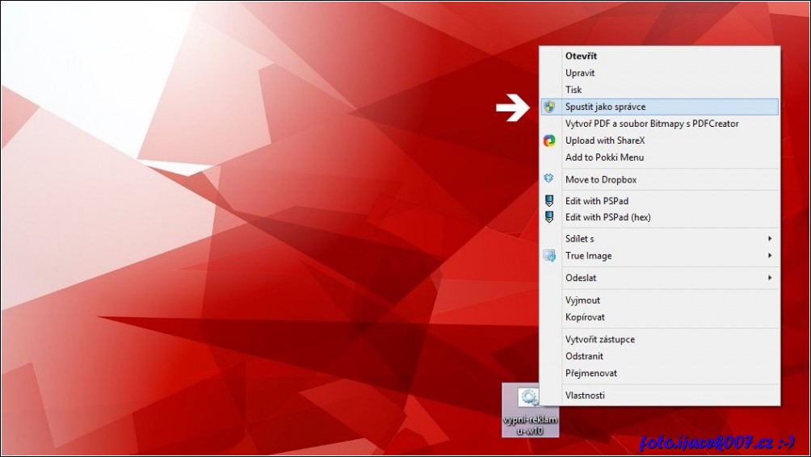The image size is (811, 457).
Task: Choose Tisk to print the file
Action: coord(574,90)
